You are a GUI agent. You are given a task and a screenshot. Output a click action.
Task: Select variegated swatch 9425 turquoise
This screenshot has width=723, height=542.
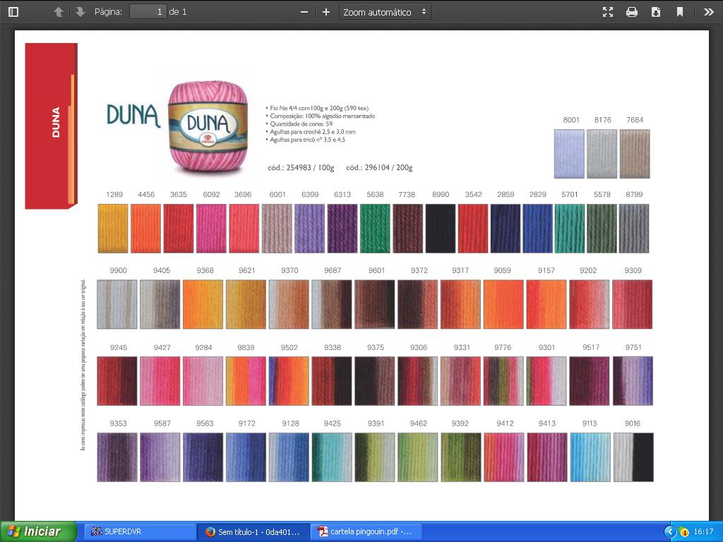(x=332, y=457)
